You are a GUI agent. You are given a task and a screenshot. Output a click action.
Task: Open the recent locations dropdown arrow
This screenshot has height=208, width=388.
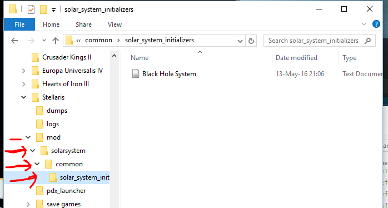point(44,41)
